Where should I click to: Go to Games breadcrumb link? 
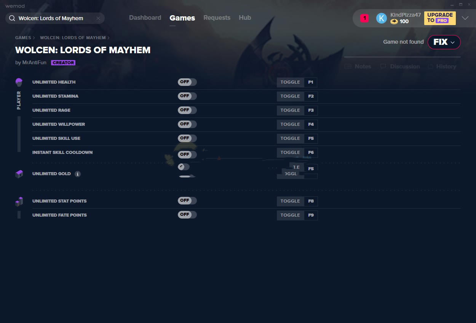23,38
